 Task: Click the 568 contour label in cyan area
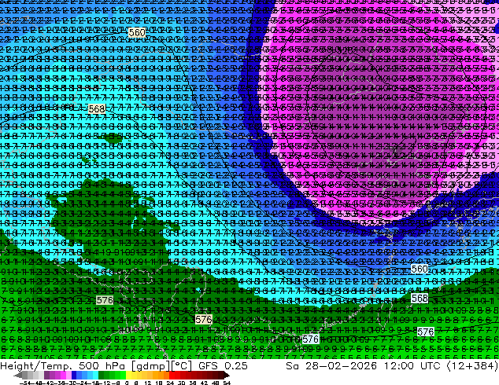pos(97,109)
